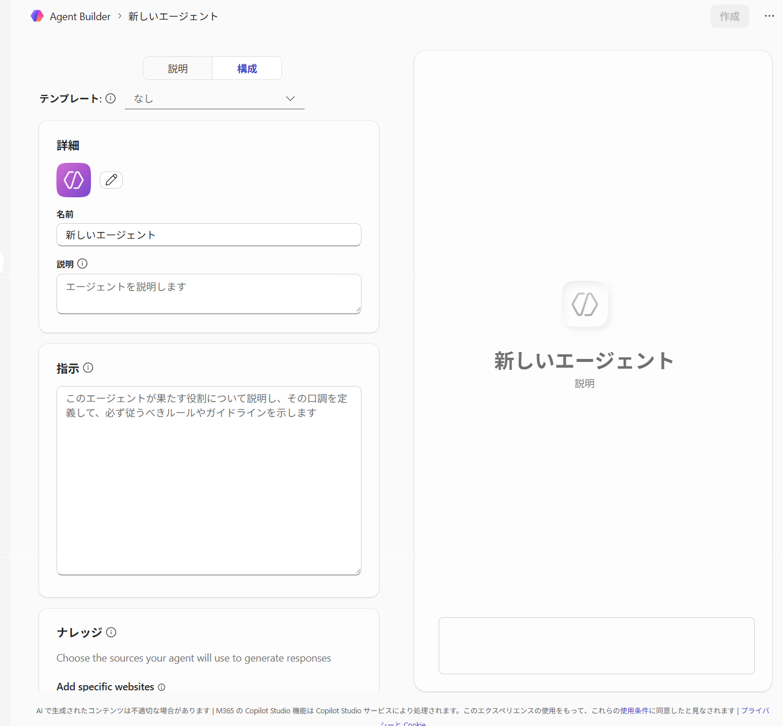783x726 pixels.
Task: Click the purple agent icon in 詳細
Action: [74, 180]
